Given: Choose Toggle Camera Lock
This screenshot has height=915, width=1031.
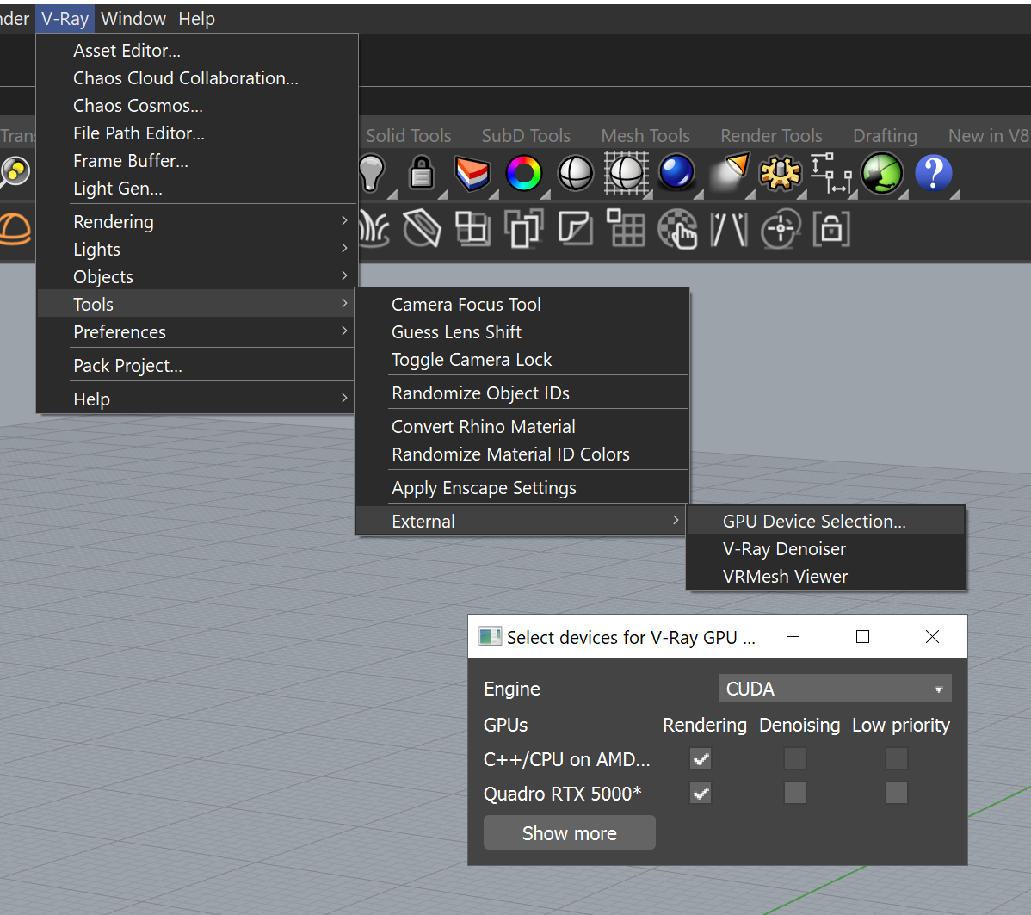Looking at the screenshot, I should (522, 360).
